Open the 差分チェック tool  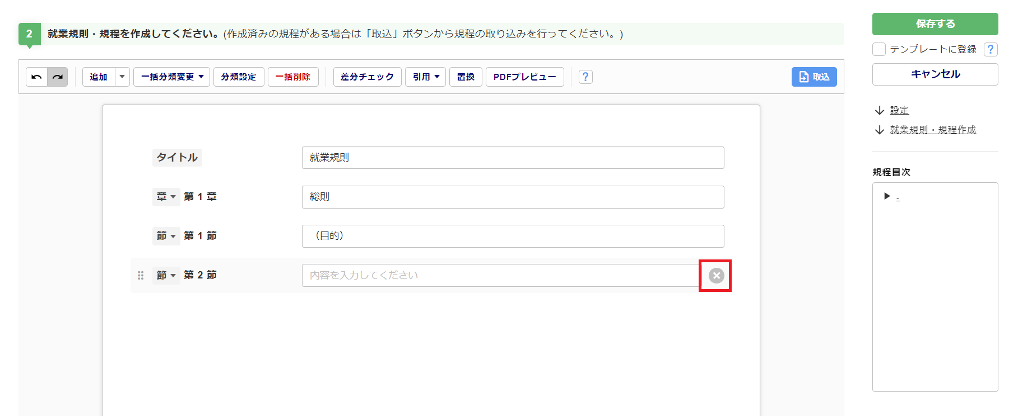[x=367, y=77]
